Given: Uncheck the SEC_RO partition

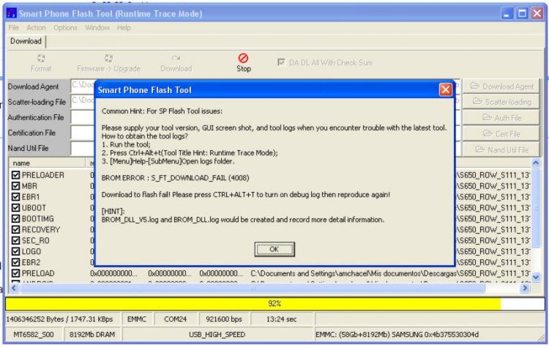Looking at the screenshot, I should pos(15,240).
